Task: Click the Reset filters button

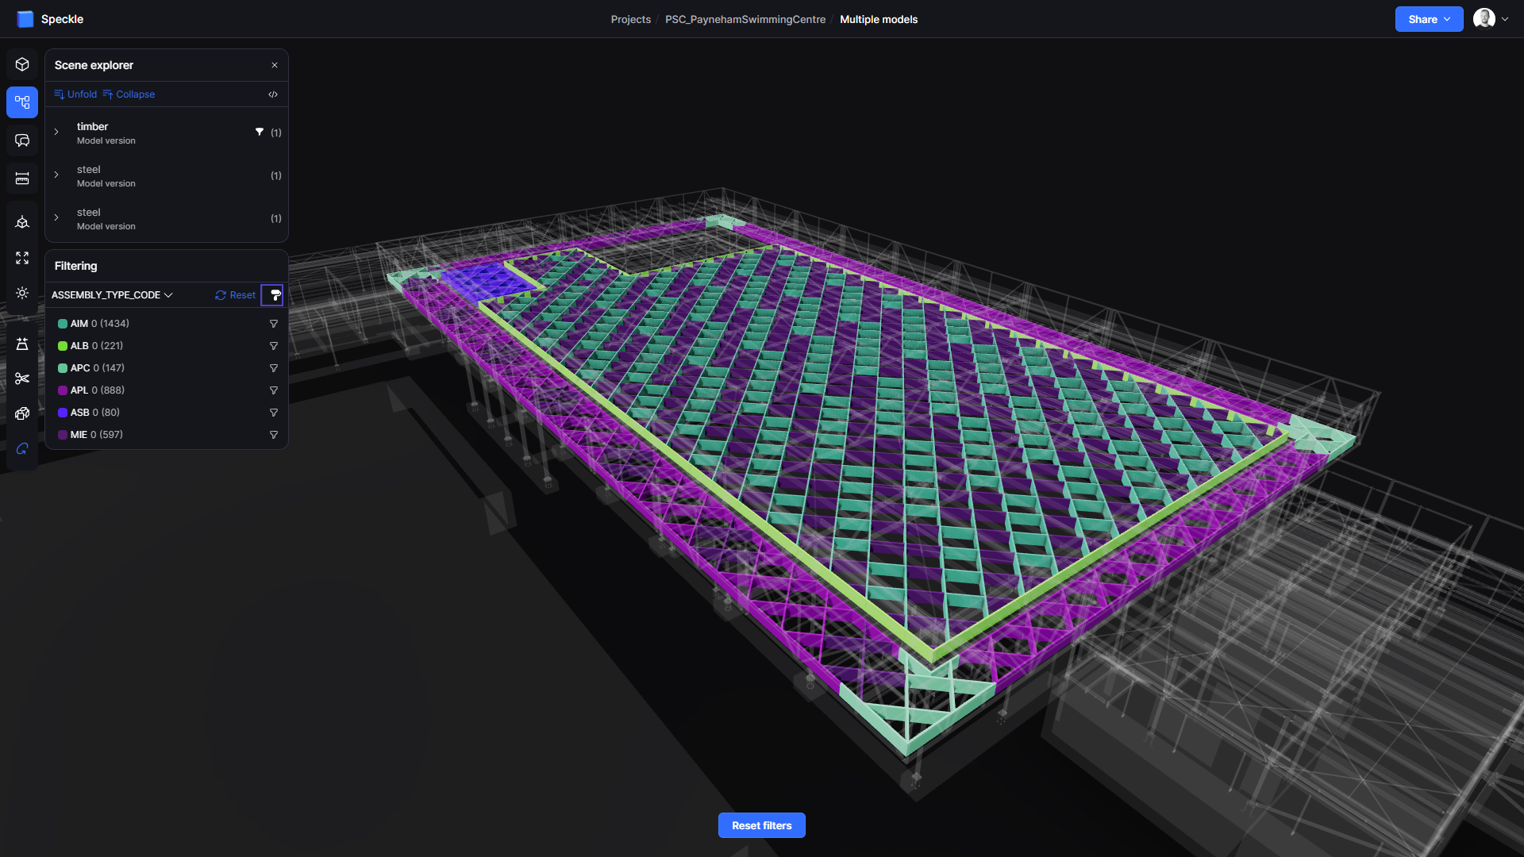Action: click(x=761, y=825)
